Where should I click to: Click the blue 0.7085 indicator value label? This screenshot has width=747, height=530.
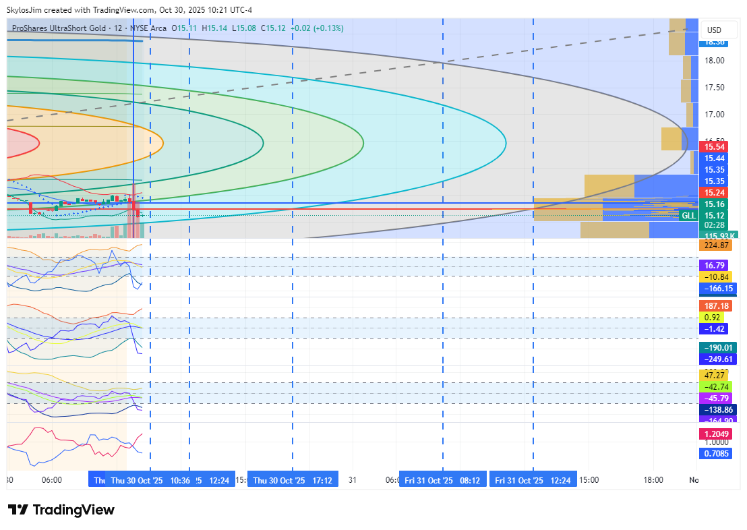click(x=715, y=454)
